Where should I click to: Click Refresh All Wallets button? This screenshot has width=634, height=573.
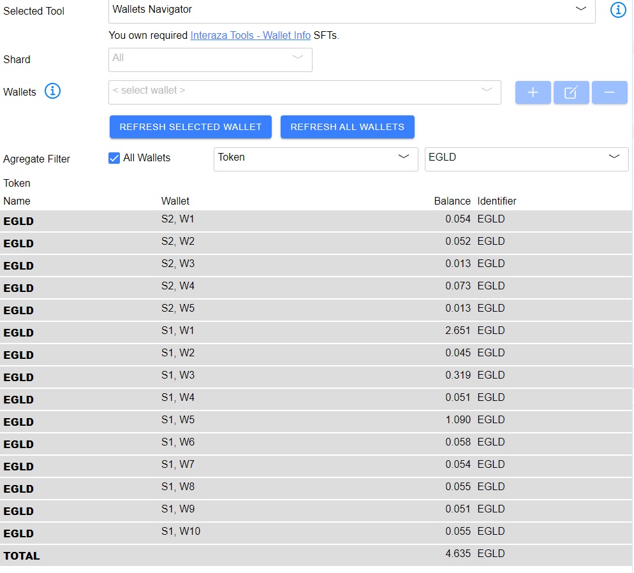pos(348,127)
